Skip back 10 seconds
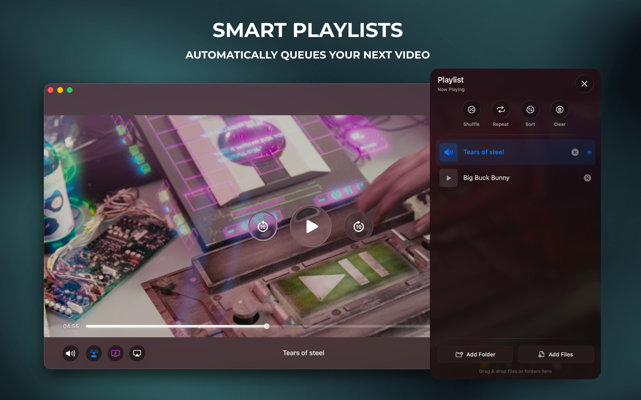Screen dimensions: 641x400 click(263, 226)
